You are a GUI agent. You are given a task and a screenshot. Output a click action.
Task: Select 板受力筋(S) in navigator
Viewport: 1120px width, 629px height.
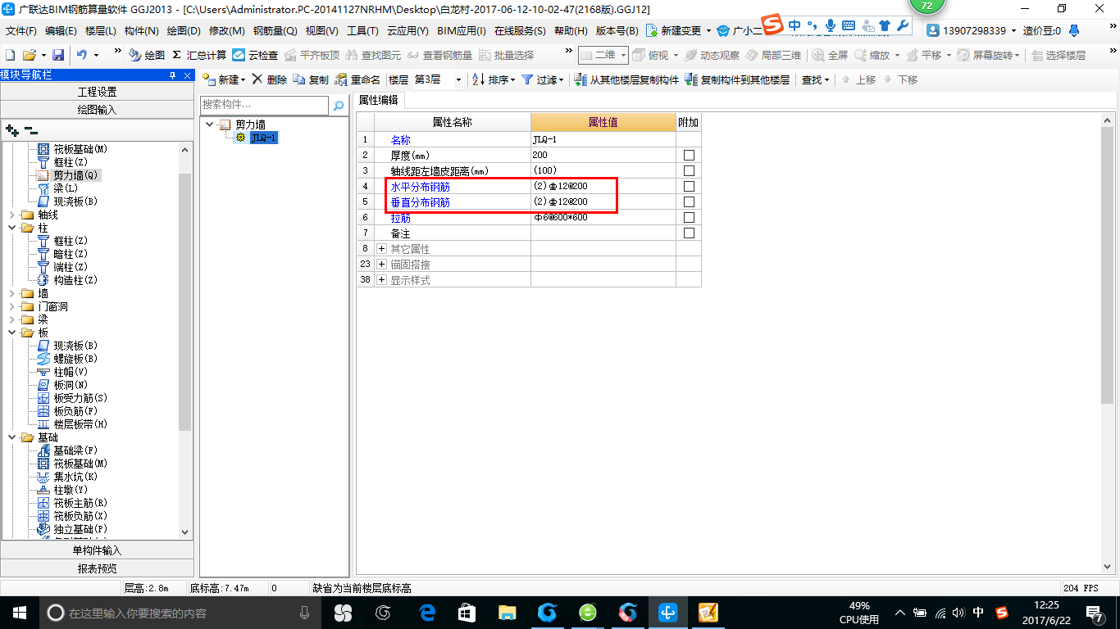pos(80,398)
